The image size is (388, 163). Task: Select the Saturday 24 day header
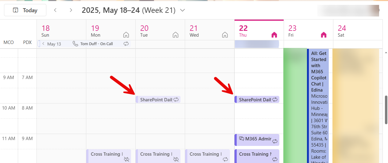pos(342,31)
